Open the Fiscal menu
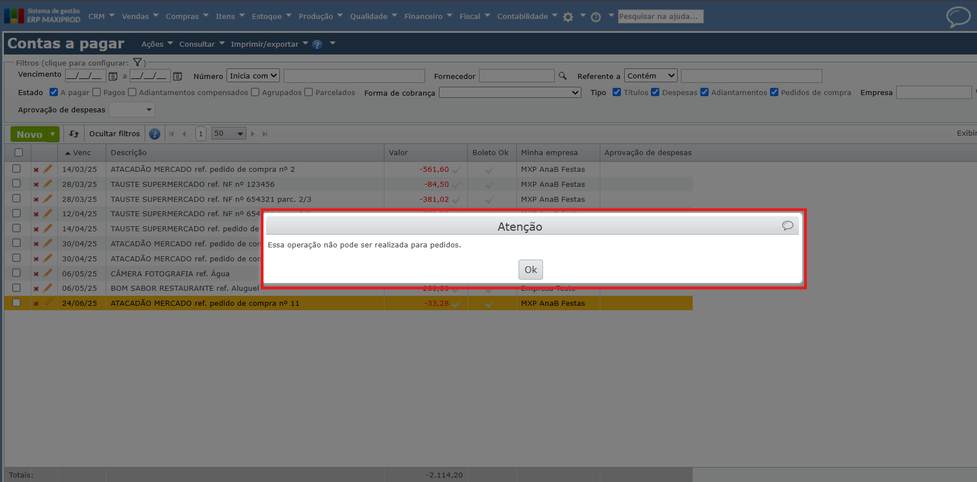Screen dimensions: 977x482 (x=475, y=16)
